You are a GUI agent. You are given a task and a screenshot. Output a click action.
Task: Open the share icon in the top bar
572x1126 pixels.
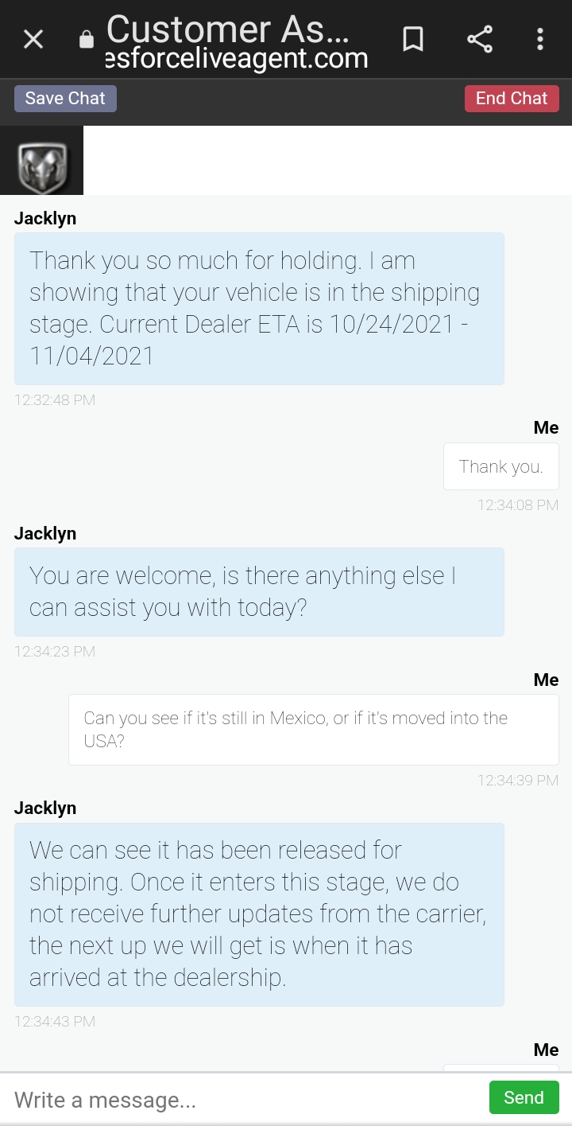tap(479, 39)
